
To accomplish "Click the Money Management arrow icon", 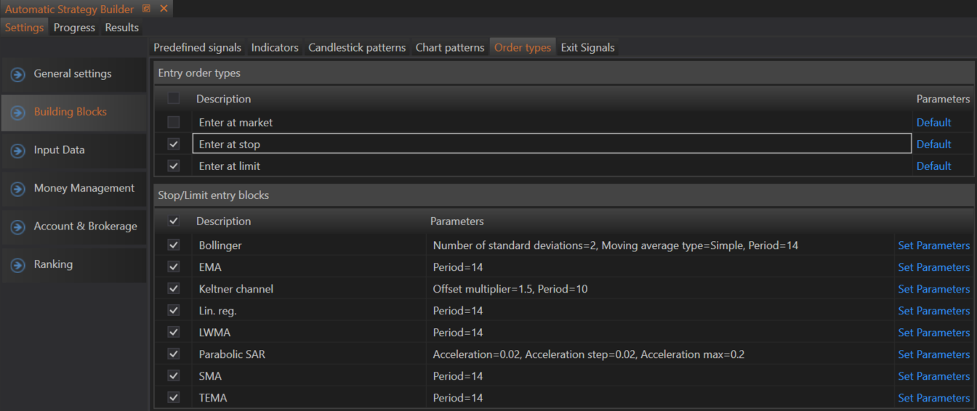I will 18,190.
